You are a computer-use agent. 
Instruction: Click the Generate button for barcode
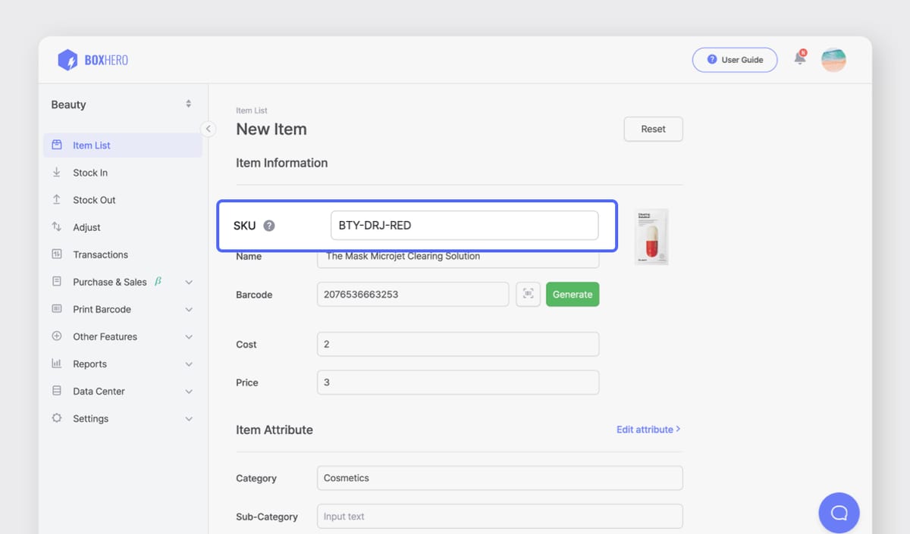tap(573, 294)
